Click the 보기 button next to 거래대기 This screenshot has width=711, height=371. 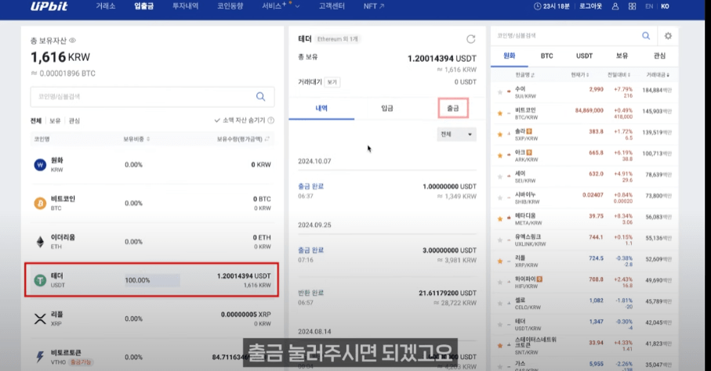tap(332, 82)
